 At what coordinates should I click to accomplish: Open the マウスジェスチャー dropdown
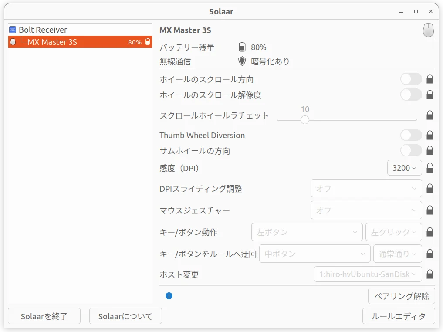[x=366, y=210]
